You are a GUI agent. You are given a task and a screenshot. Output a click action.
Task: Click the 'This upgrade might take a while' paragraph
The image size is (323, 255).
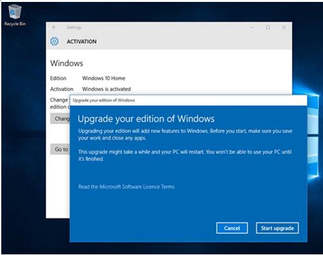(185, 155)
